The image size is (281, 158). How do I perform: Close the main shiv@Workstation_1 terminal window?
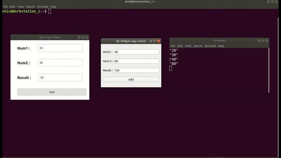click(x=276, y=2)
